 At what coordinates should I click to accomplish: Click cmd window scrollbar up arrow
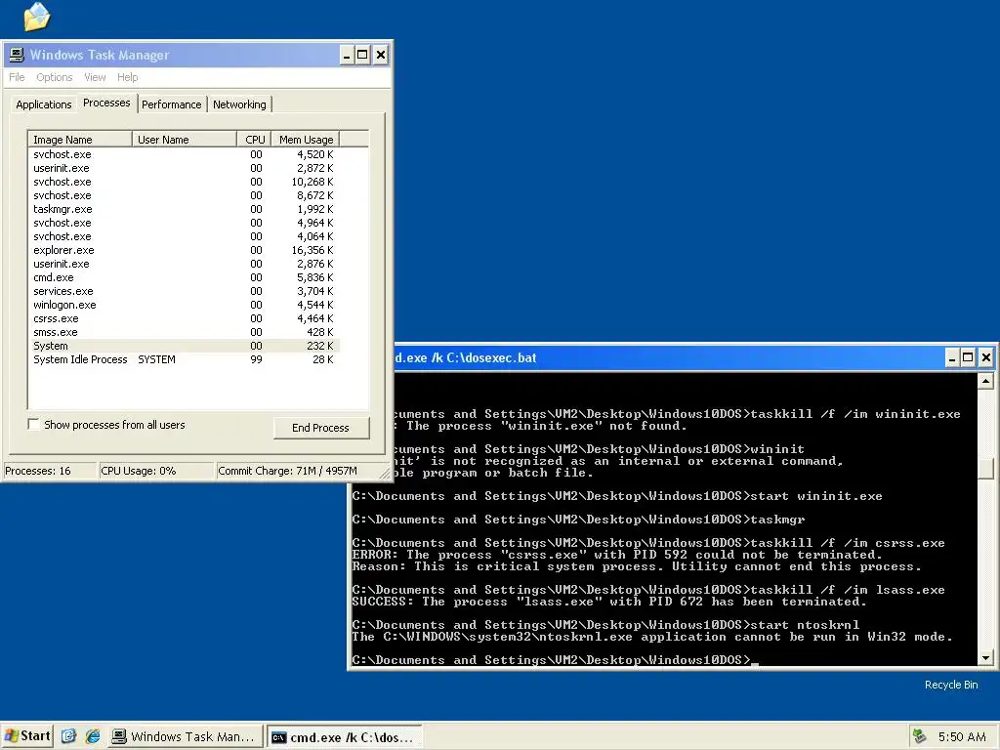985,382
